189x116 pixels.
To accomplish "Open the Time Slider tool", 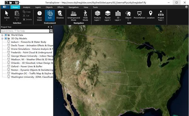I will pos(39,16).
